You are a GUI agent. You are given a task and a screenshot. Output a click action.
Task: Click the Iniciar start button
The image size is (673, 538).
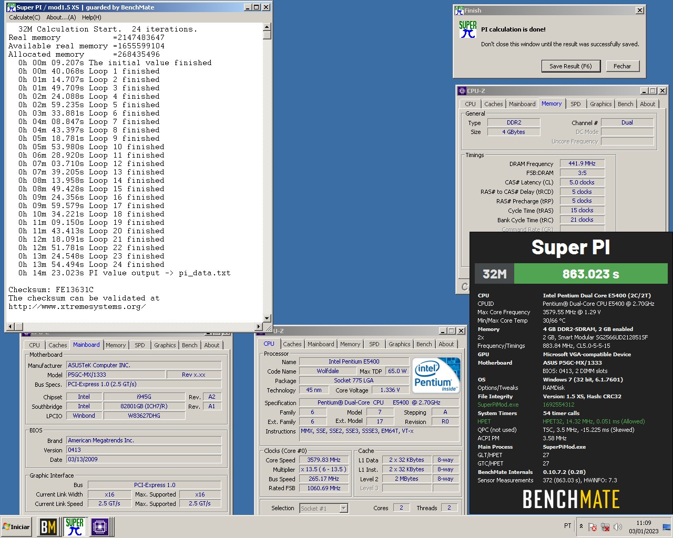pyautogui.click(x=17, y=526)
